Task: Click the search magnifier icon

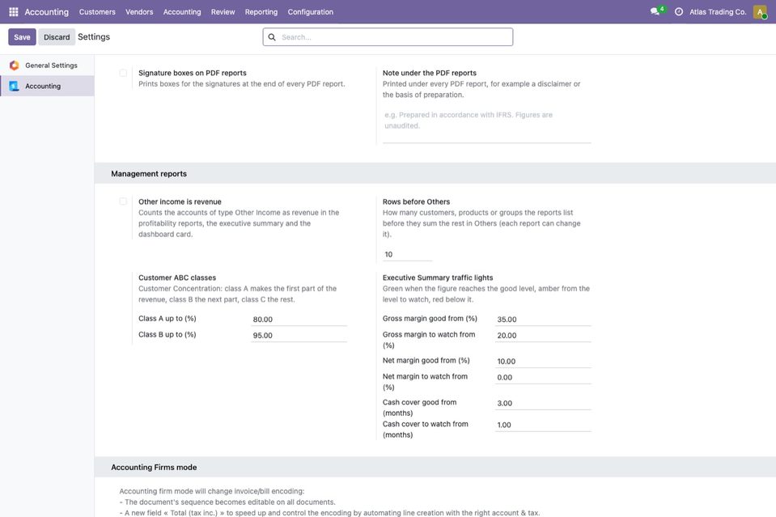Action: pos(272,37)
